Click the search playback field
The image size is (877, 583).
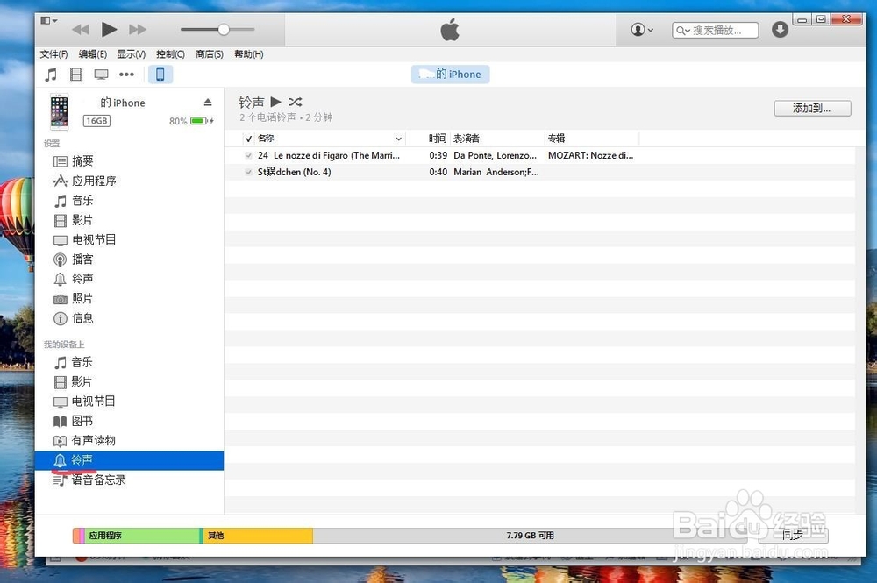coord(716,30)
